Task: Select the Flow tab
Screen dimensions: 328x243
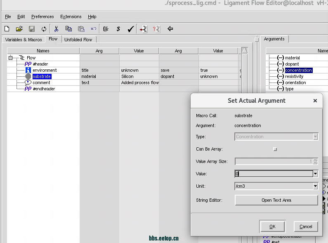Action: 53,39
